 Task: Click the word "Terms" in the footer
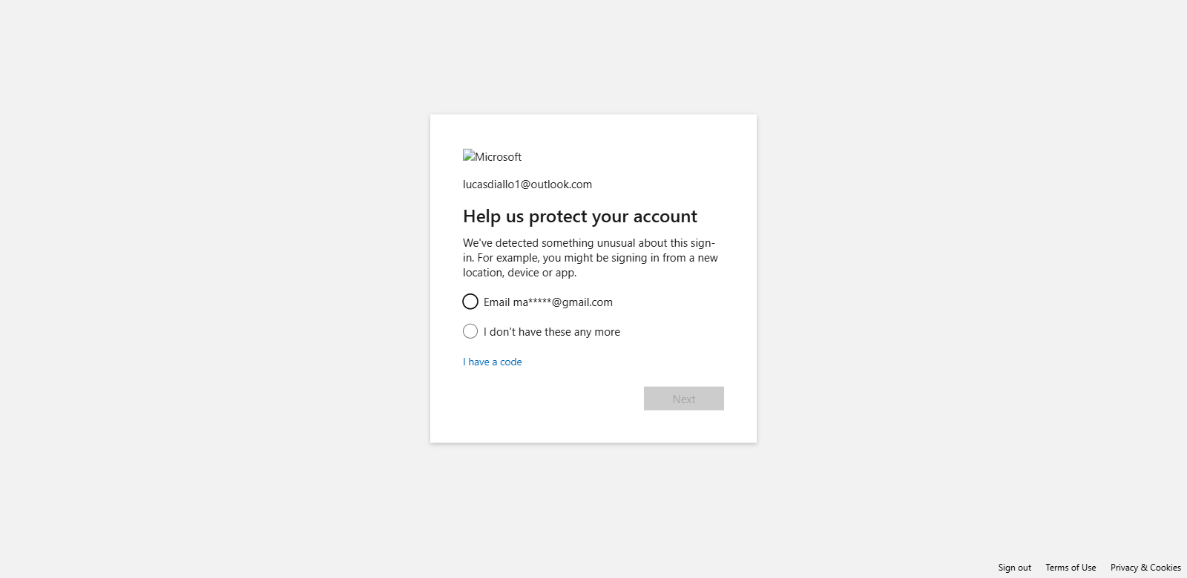[1057, 568]
